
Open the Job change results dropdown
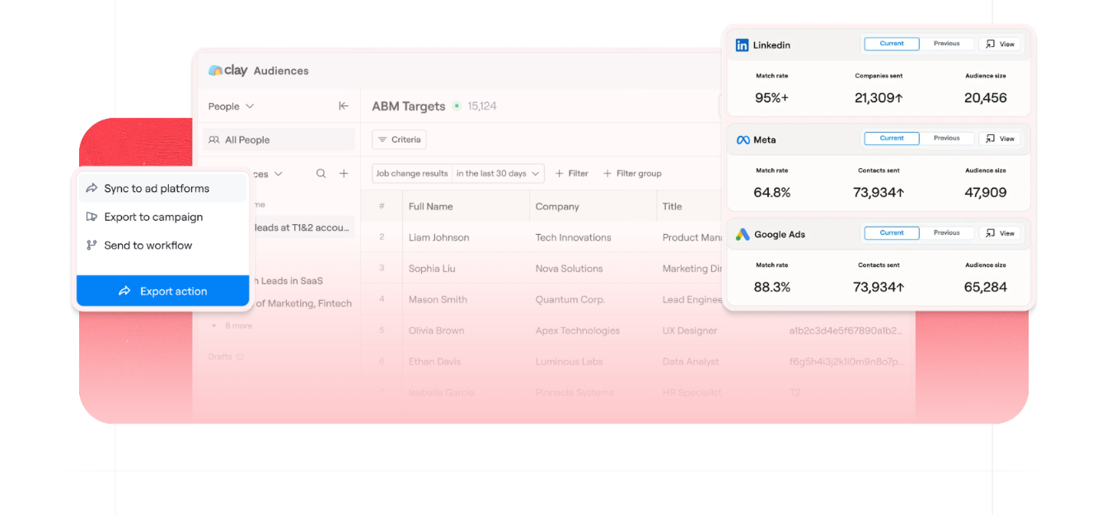click(x=412, y=173)
